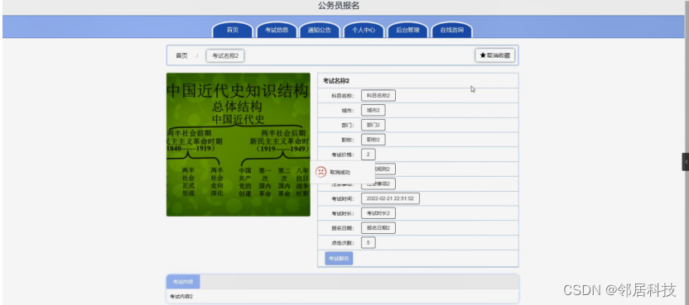Click the exam time 2022-02-21 22:51:52
This screenshot has height=305, width=689.
pos(390,198)
